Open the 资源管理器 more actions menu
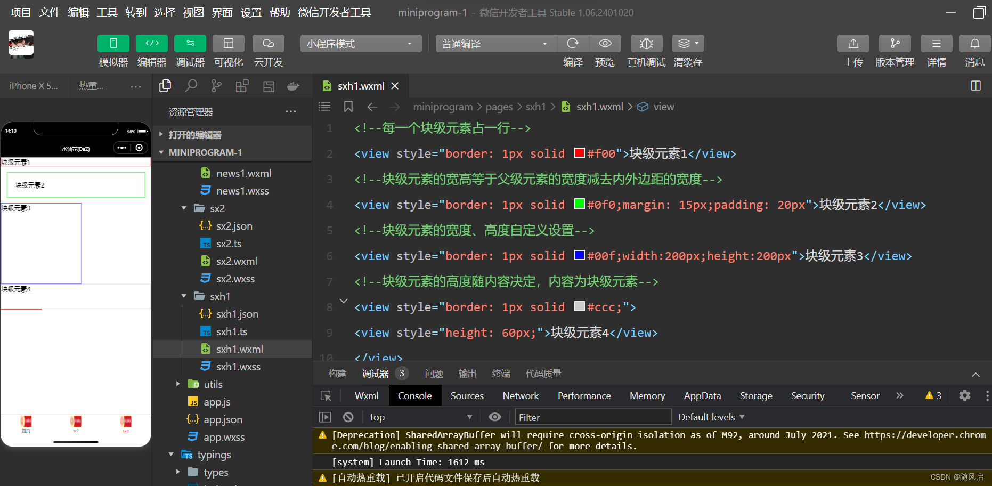This screenshot has height=486, width=992. [291, 112]
